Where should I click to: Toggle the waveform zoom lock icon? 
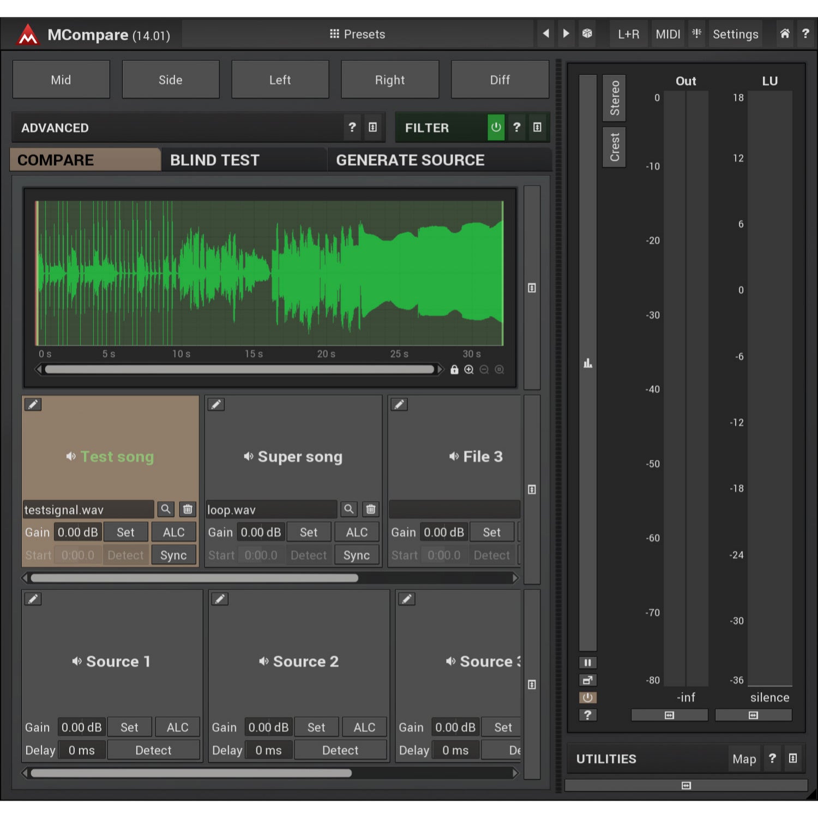tap(454, 370)
